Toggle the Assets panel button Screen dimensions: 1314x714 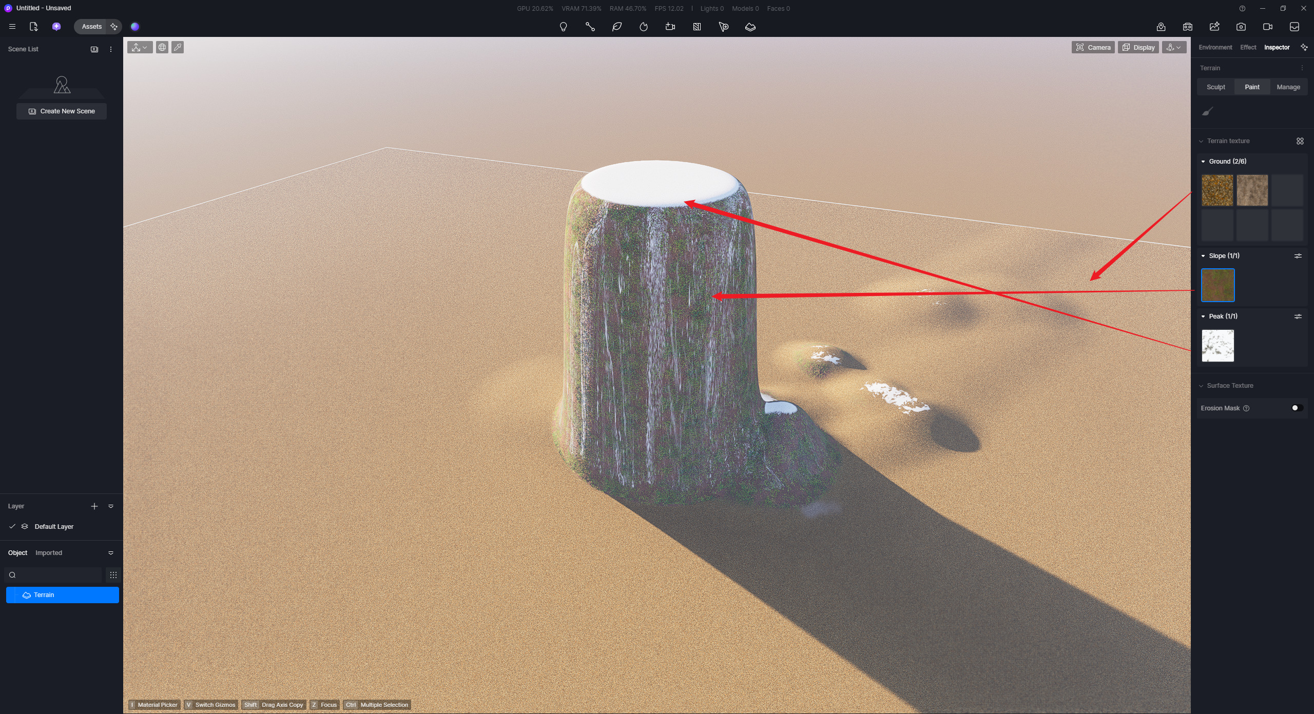point(91,27)
